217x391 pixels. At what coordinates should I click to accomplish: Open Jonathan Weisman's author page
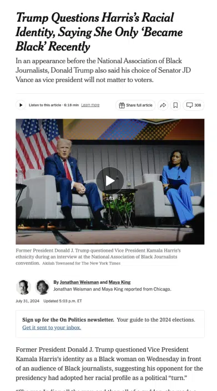pos(79,282)
